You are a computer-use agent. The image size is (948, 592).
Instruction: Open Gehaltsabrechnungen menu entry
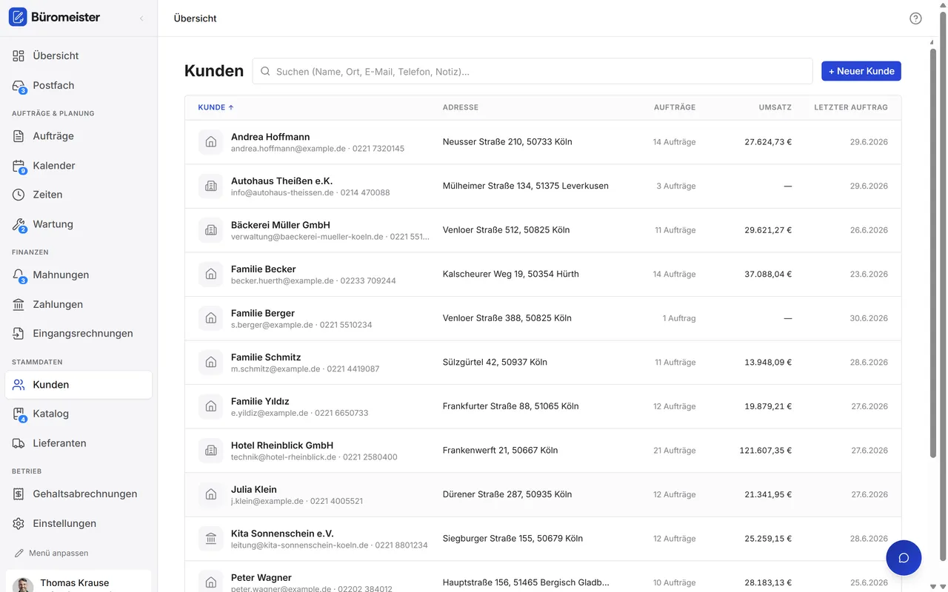79,494
